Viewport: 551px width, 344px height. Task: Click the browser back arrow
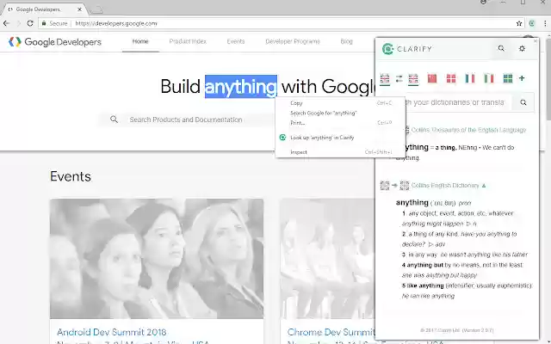pos(6,23)
